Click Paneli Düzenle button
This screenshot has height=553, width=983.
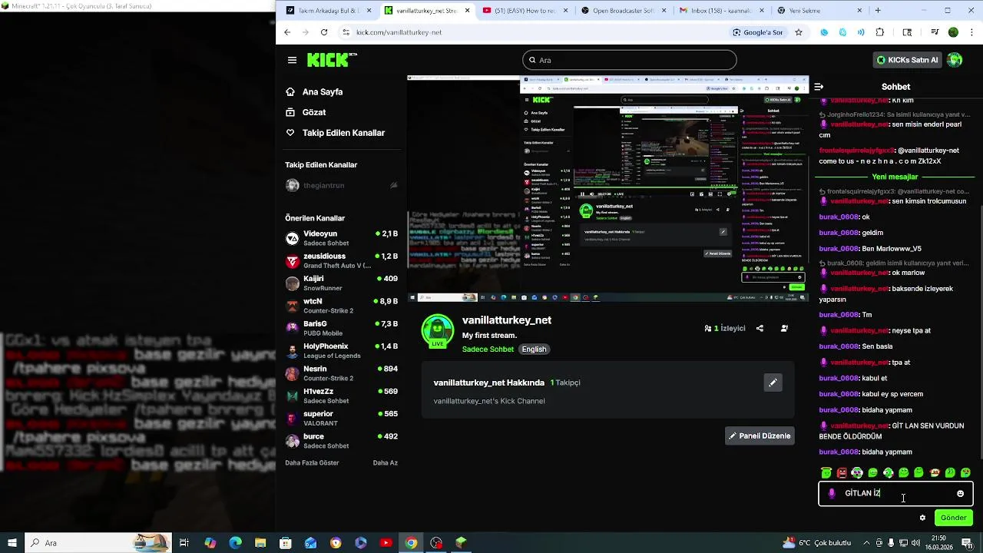click(760, 435)
